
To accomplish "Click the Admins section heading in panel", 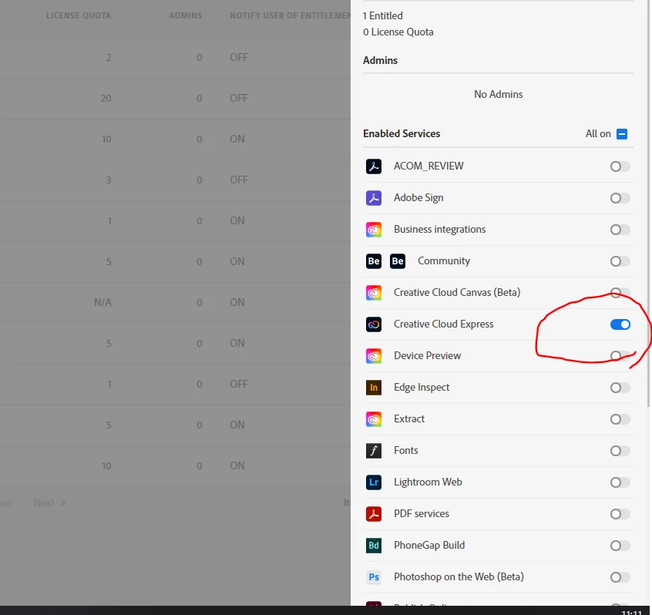I will pyautogui.click(x=380, y=60).
